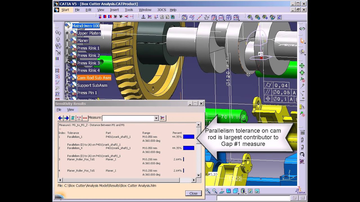This screenshot has width=360, height=202.
Task: Click the #1 gap measure marker on model
Action: click(x=261, y=54)
